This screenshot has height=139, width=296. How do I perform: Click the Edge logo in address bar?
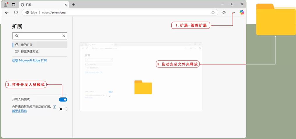[x=27, y=13]
